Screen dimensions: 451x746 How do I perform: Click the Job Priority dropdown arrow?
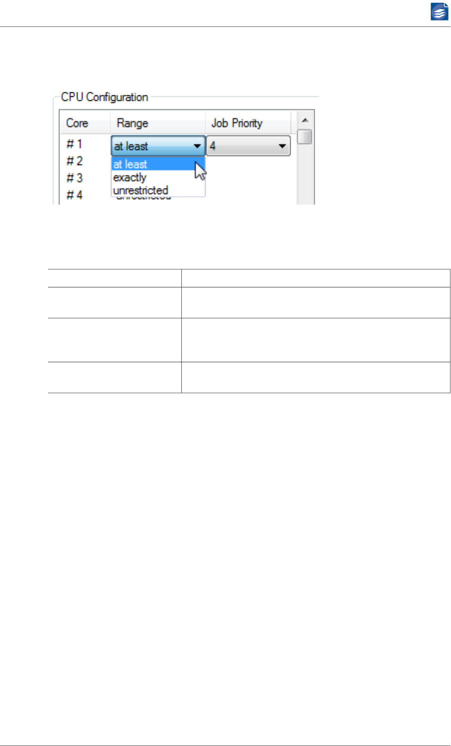pyautogui.click(x=282, y=146)
